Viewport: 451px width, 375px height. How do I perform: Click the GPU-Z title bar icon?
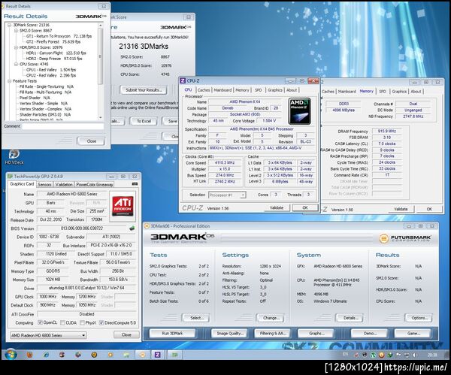pos(10,176)
